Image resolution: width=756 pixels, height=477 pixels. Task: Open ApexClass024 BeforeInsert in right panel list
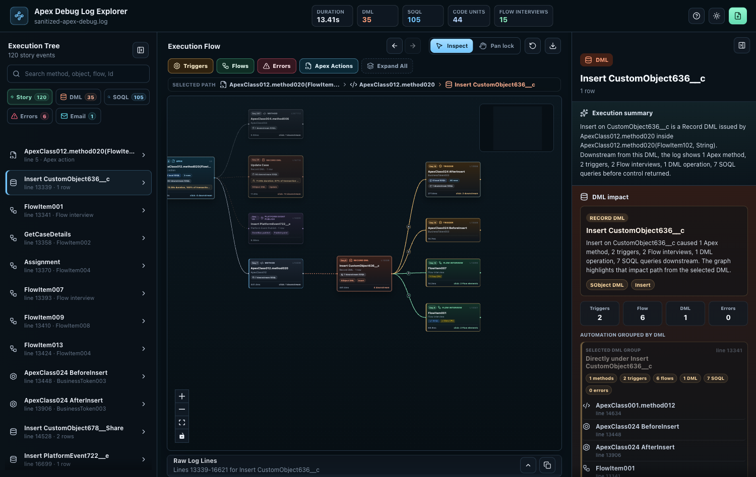point(664,430)
